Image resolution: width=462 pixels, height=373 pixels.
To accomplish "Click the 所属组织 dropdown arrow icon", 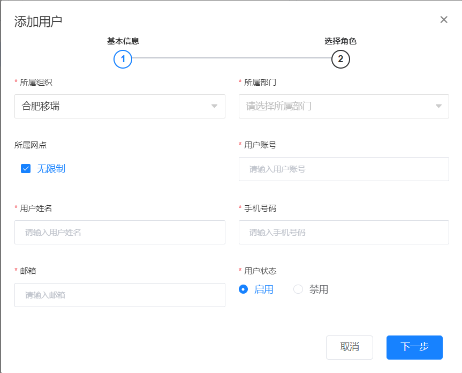I will [214, 106].
